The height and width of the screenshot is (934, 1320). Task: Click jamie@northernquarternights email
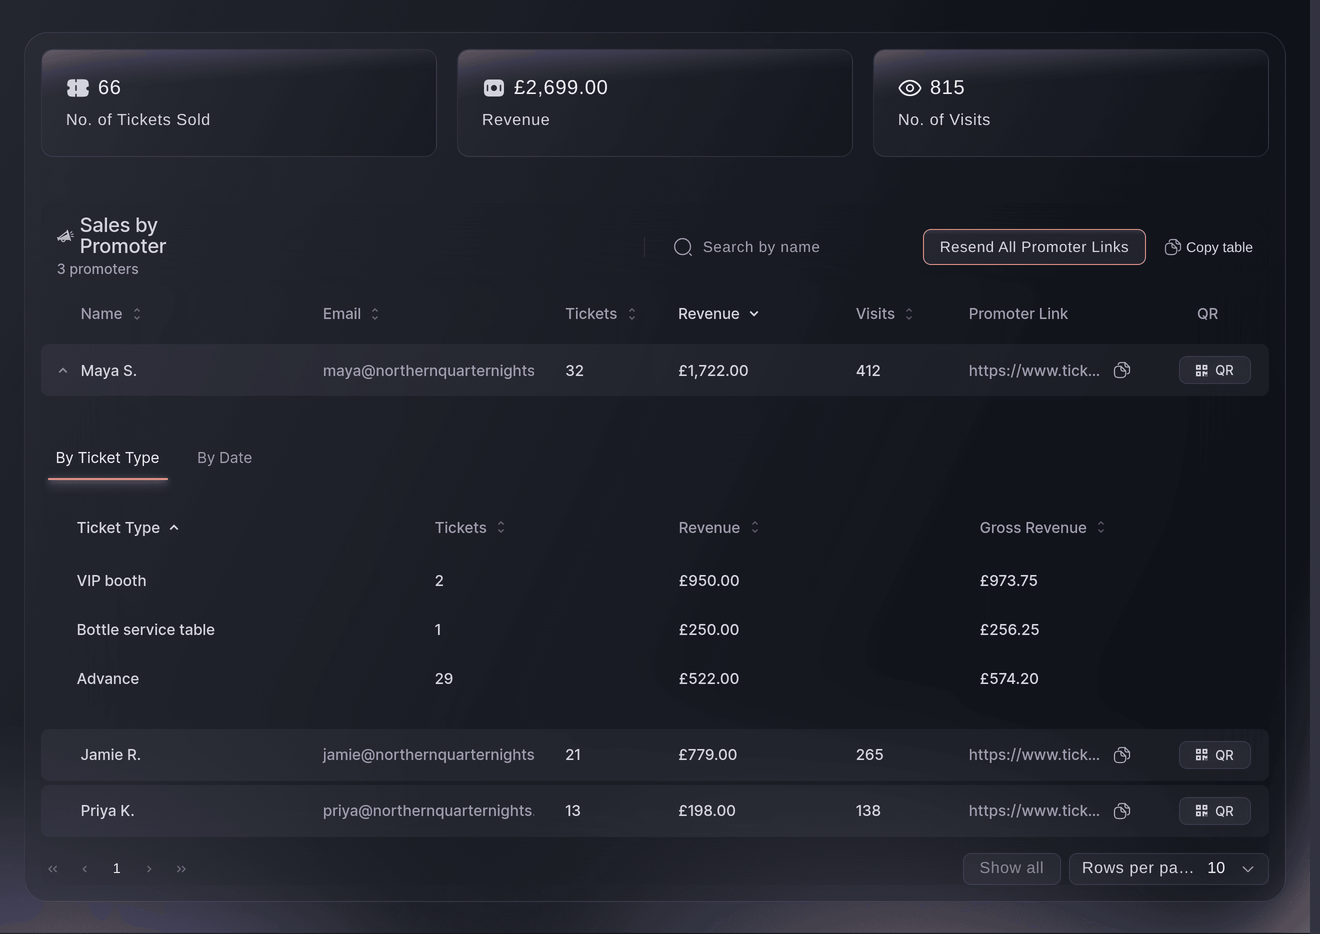click(x=428, y=754)
